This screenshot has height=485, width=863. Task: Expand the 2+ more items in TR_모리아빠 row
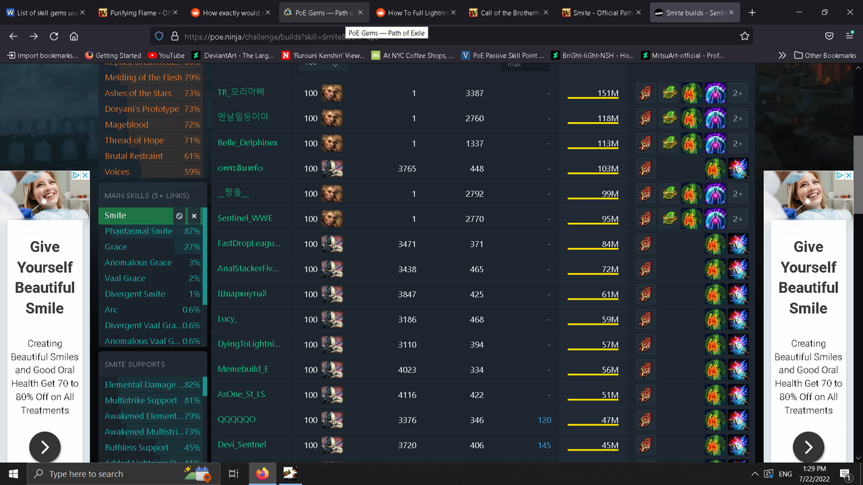click(x=738, y=93)
